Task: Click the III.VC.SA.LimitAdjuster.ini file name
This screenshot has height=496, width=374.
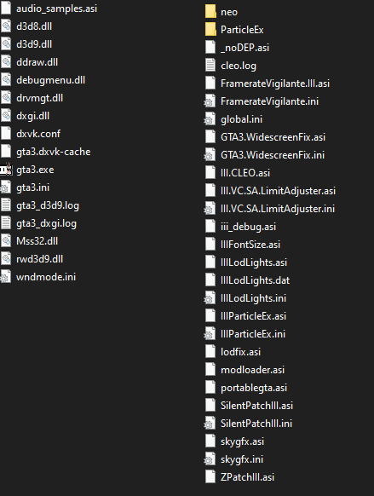Action: [x=278, y=209]
